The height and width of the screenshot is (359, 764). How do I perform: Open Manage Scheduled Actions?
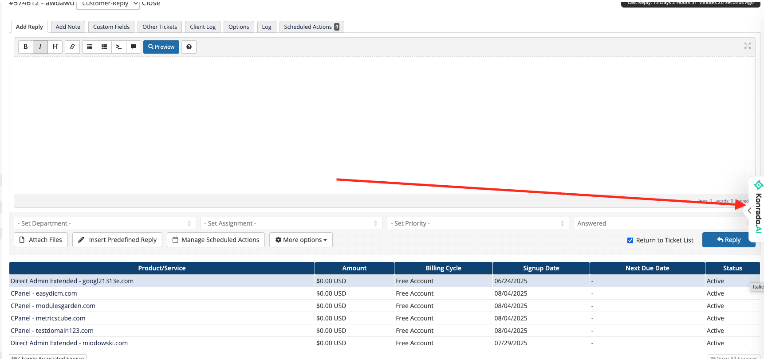[x=216, y=240]
